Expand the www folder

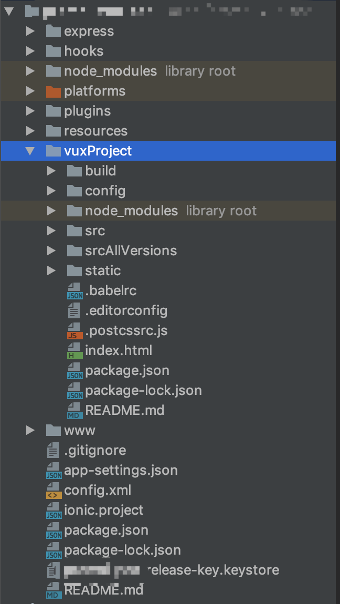click(30, 431)
